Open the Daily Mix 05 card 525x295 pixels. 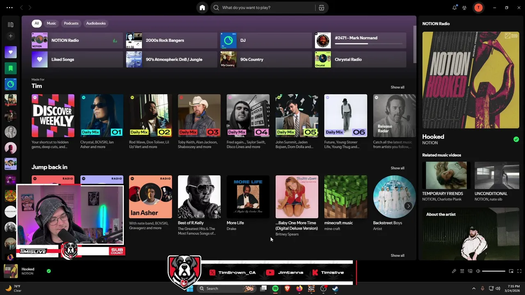click(297, 122)
